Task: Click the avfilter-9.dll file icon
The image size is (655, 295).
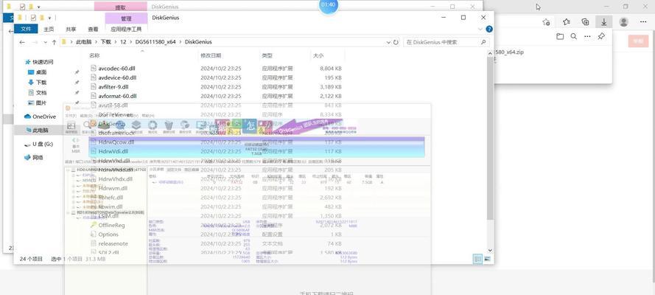Action: (x=94, y=87)
